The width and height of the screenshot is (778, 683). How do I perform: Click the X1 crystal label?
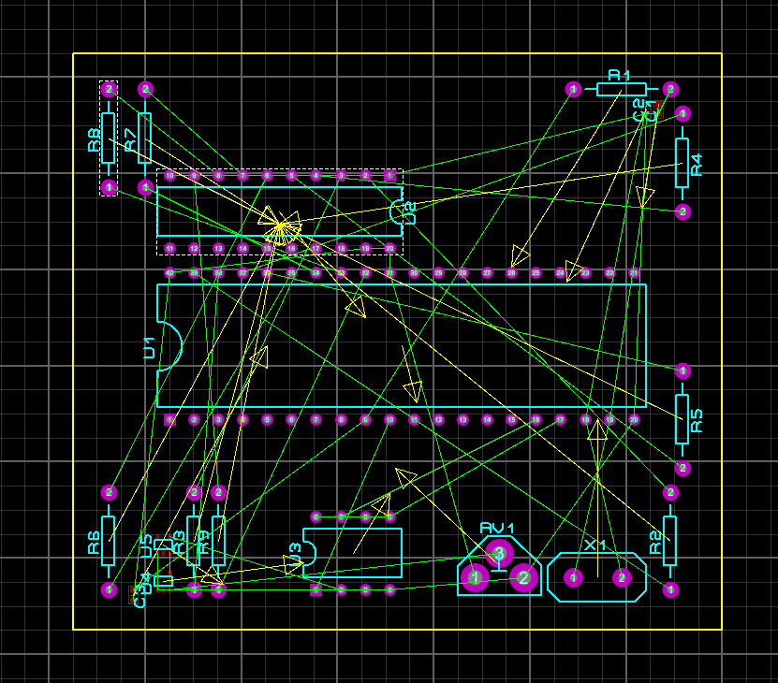[595, 545]
